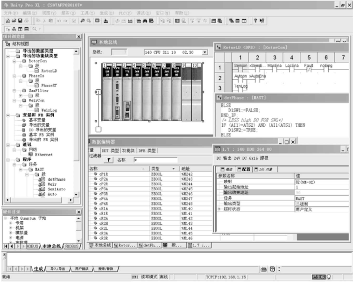Screen dimensions: 353x283
Task: Select the 配置 tab in module window
Action: coord(244,169)
